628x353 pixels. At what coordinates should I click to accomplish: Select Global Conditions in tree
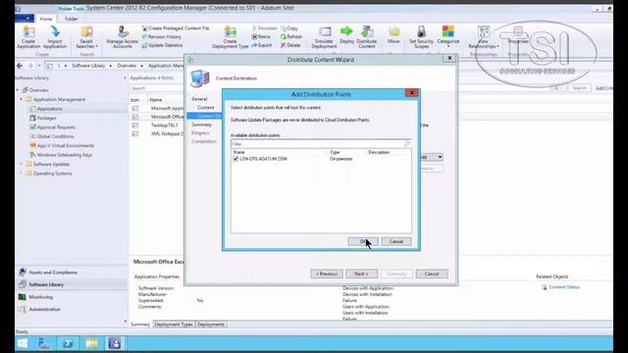[55, 136]
